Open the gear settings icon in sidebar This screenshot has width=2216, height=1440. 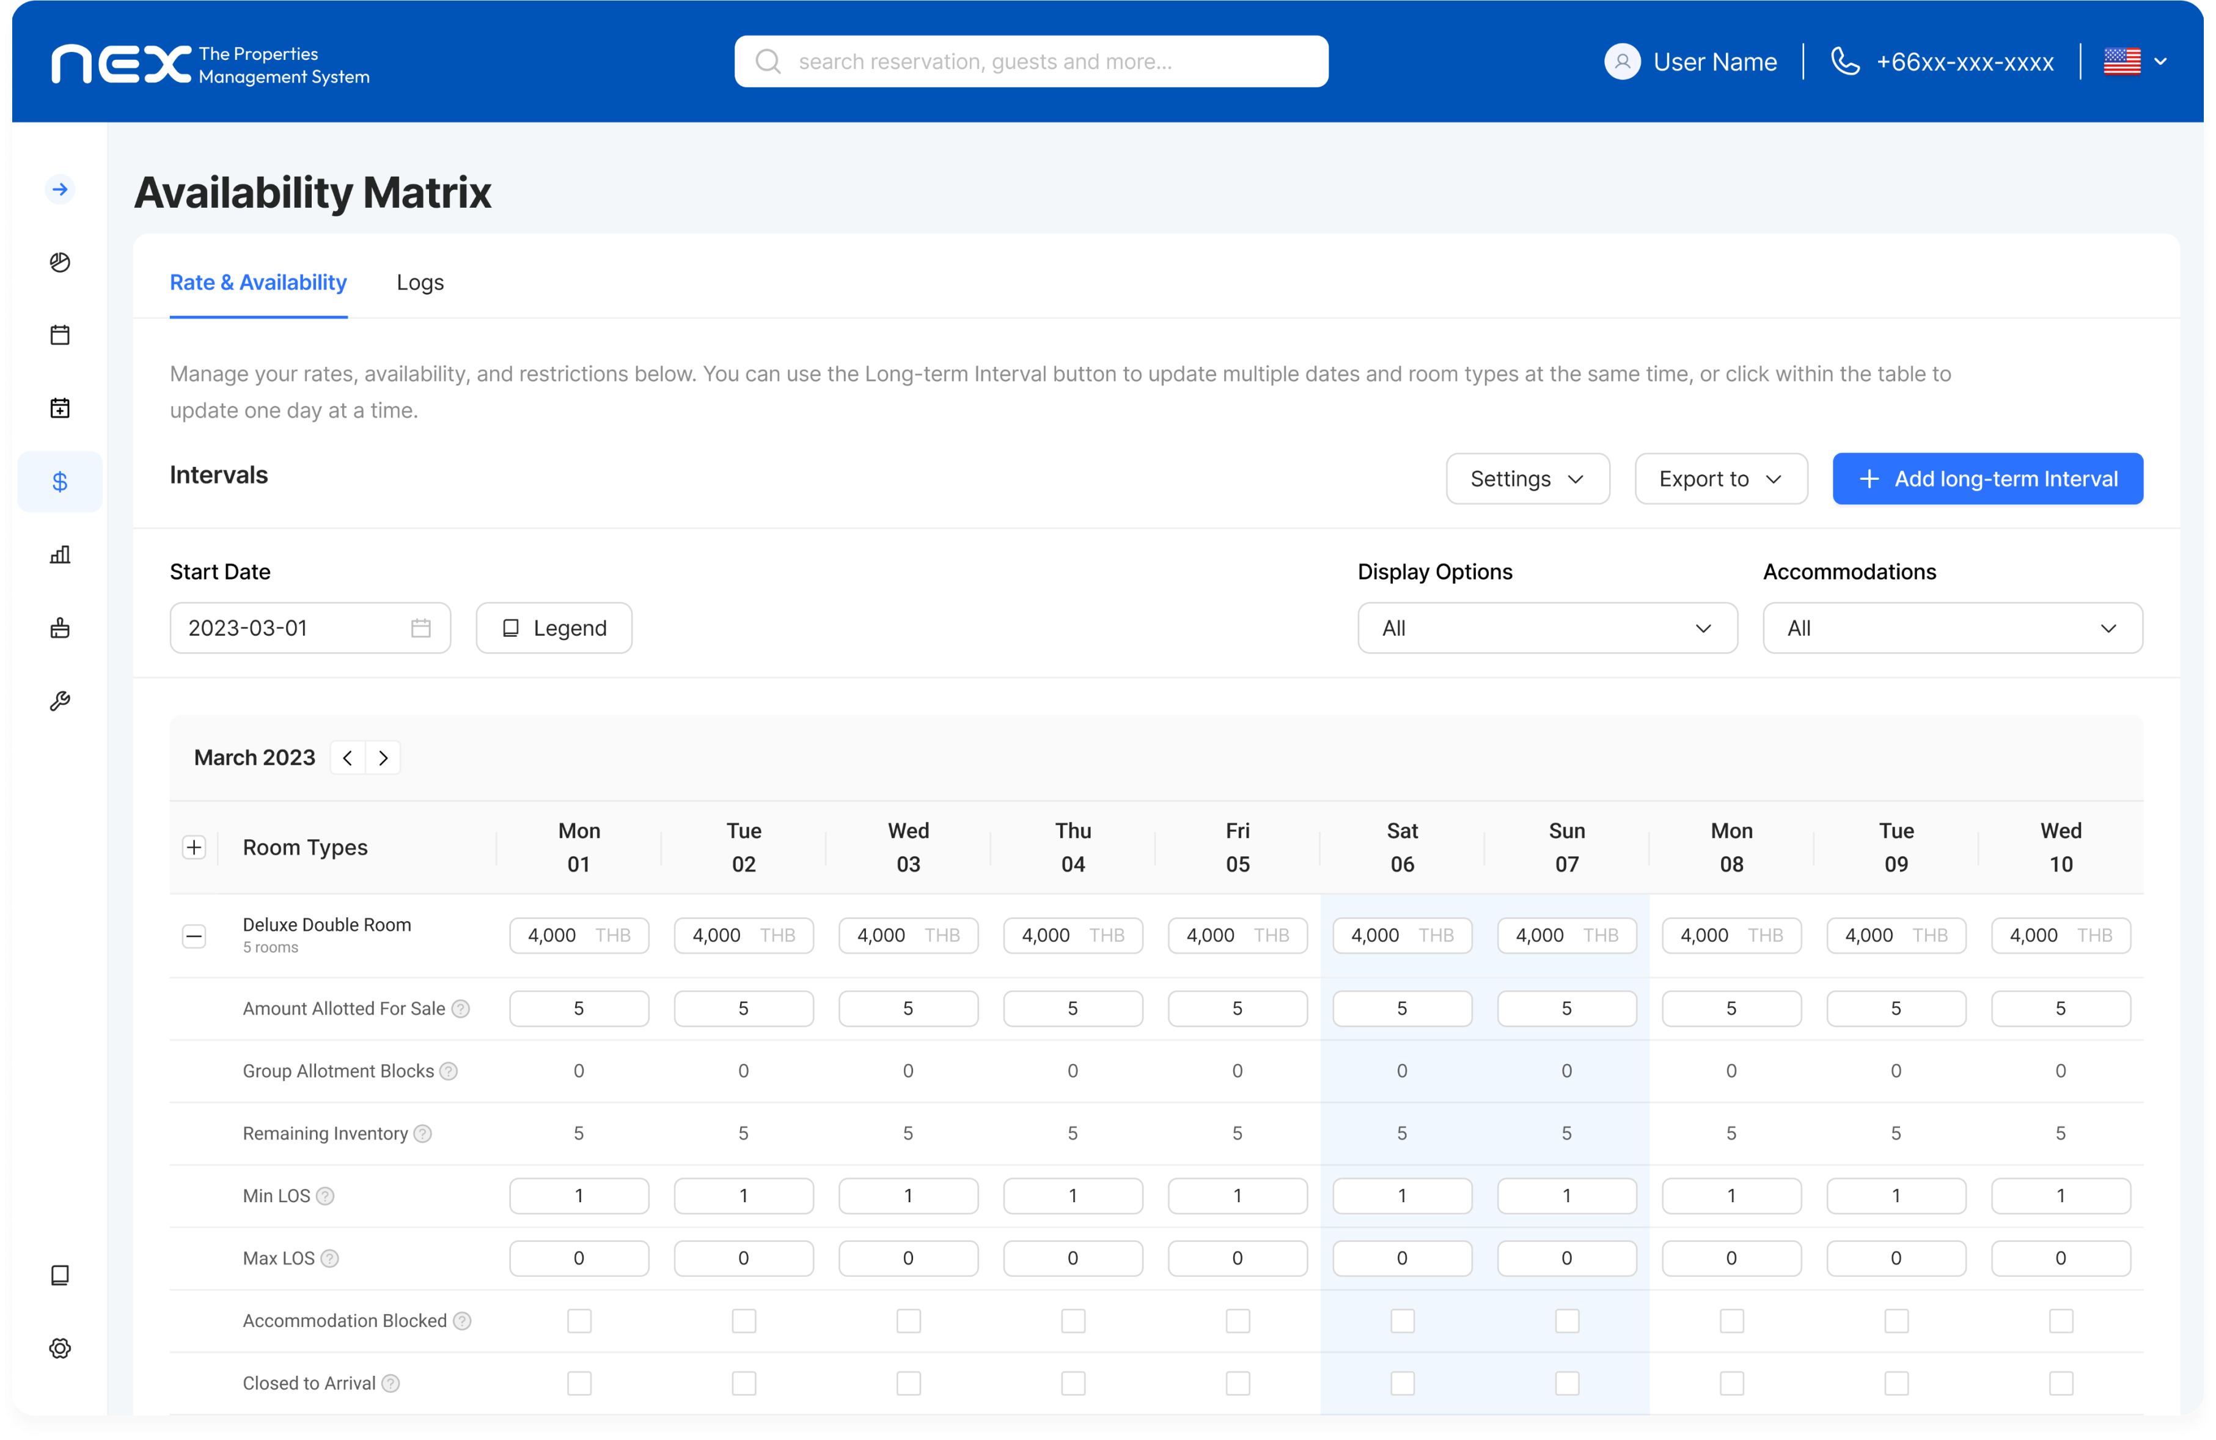click(x=60, y=1348)
